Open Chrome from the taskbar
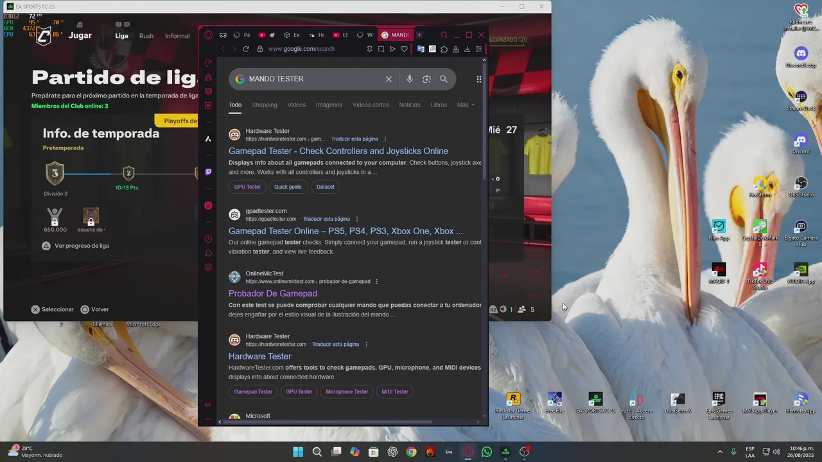Viewport: 822px width, 462px height. 411,452
